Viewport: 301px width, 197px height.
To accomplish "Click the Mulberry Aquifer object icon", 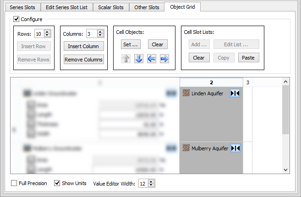I will tap(186, 148).
